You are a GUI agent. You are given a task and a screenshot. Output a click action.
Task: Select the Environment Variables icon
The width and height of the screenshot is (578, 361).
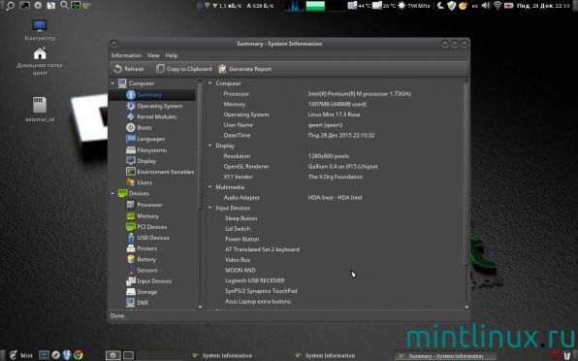click(x=131, y=172)
